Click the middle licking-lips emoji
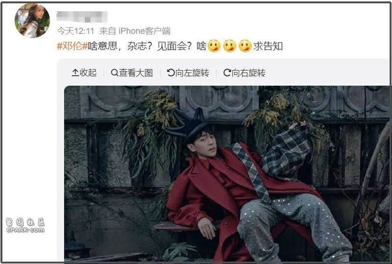392x264 pixels. [229, 46]
